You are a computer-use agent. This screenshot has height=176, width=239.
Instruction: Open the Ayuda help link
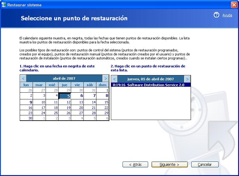click(227, 15)
